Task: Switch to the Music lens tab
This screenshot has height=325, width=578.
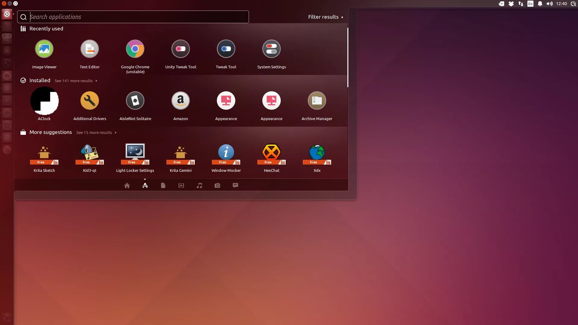Action: click(x=199, y=186)
